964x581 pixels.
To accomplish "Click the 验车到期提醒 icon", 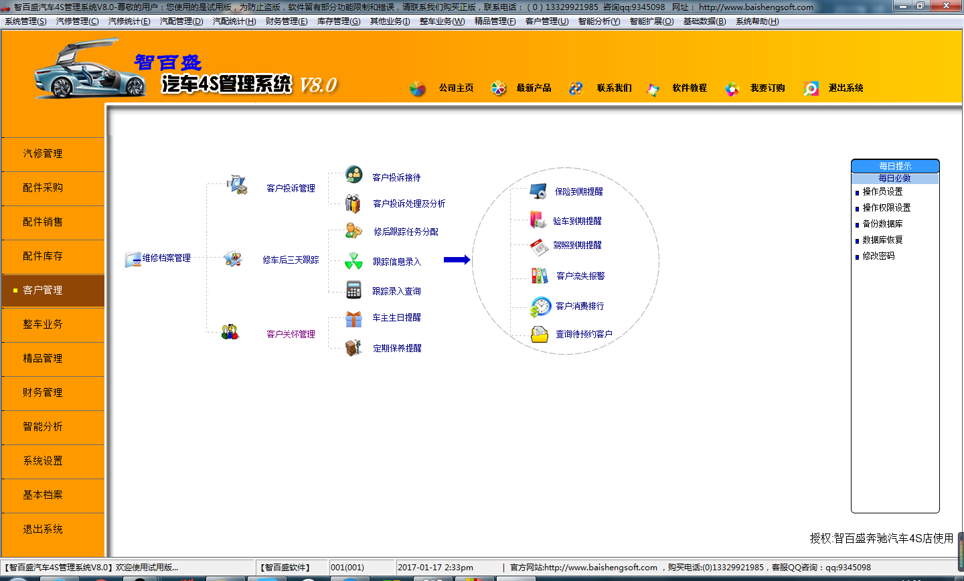I will click(538, 220).
